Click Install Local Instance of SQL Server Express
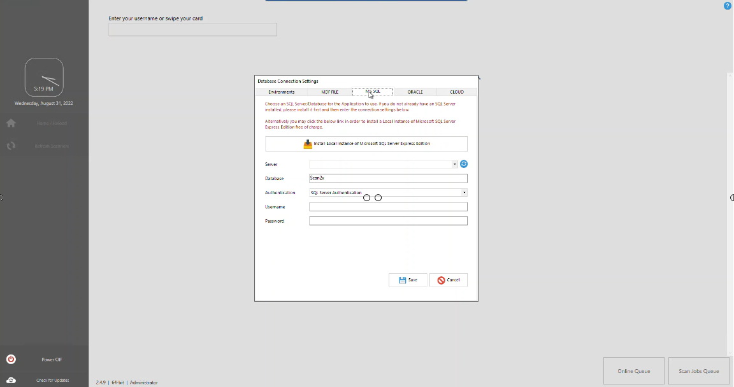 pyautogui.click(x=366, y=144)
